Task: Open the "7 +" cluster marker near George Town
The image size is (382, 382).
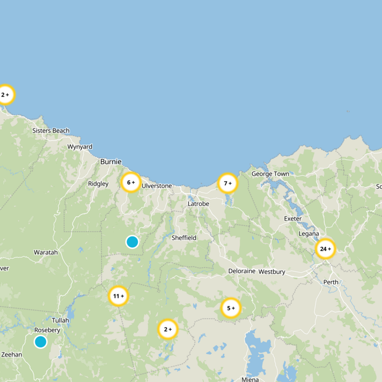Action: click(x=228, y=183)
